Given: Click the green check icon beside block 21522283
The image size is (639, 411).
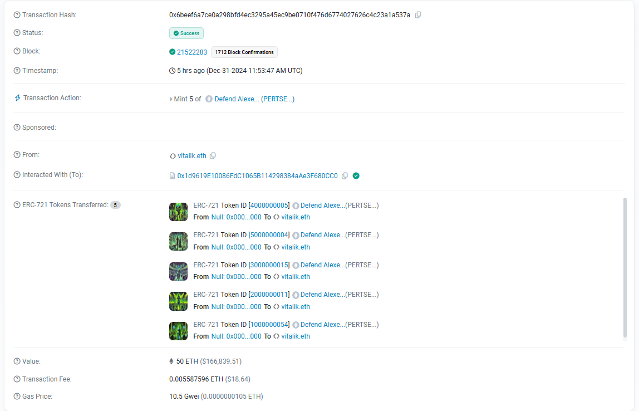Looking at the screenshot, I should [x=172, y=52].
